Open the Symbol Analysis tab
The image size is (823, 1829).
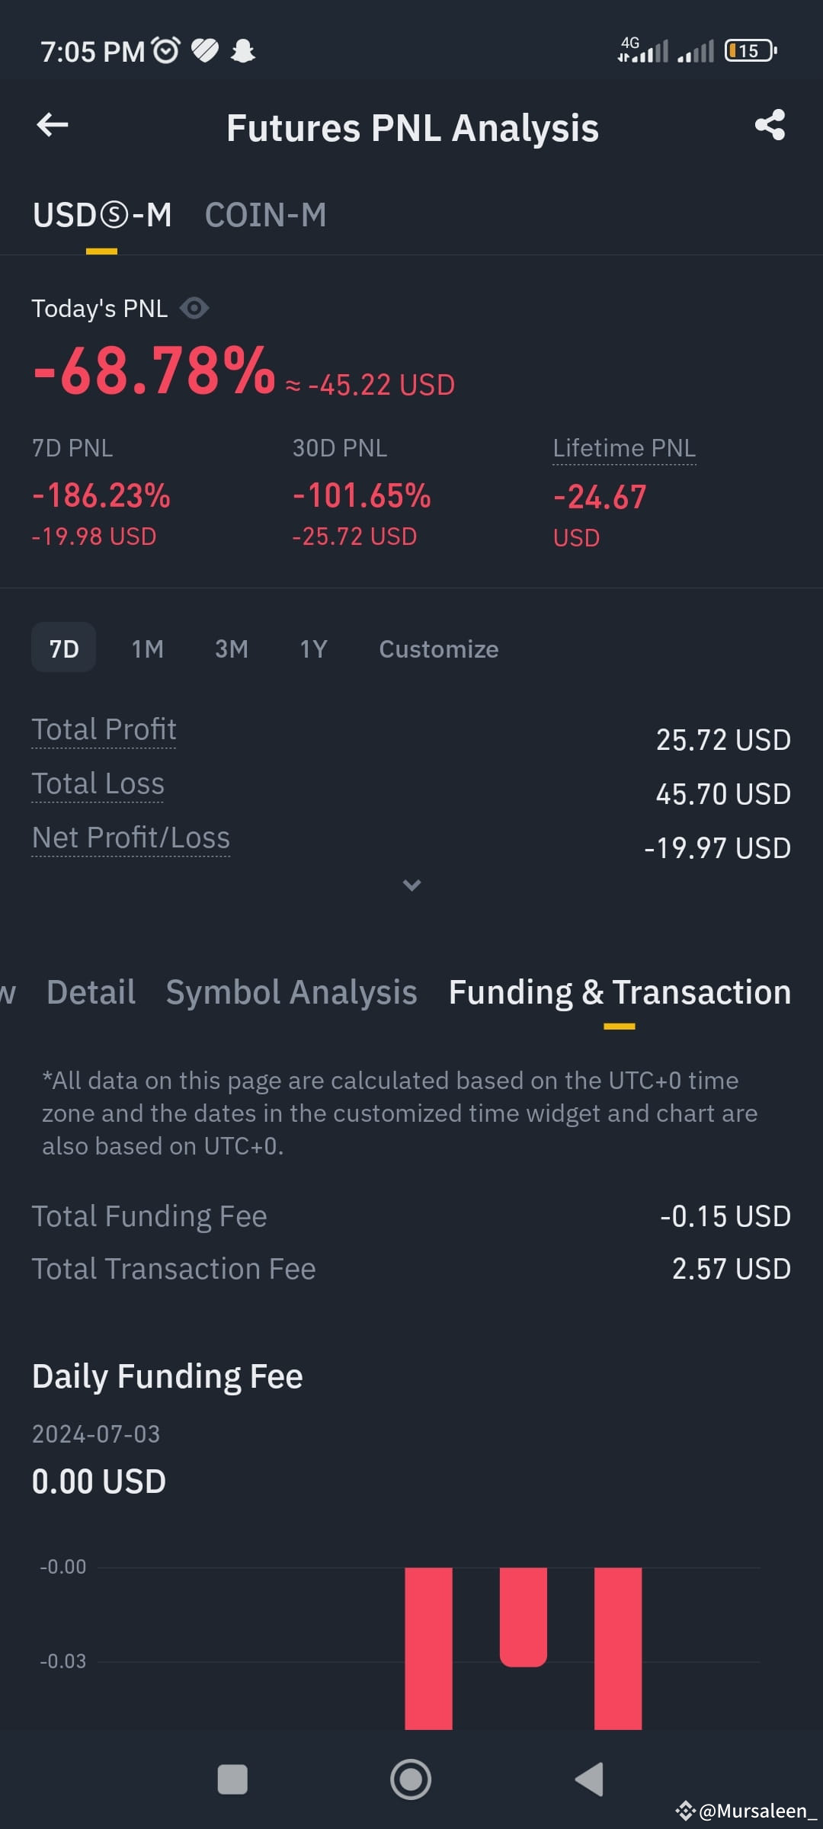(291, 992)
